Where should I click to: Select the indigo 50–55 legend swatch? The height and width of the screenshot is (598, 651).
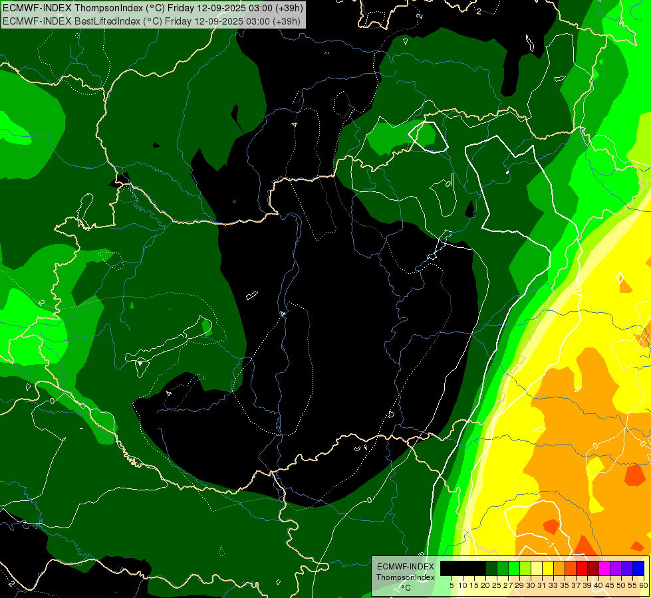coord(627,568)
